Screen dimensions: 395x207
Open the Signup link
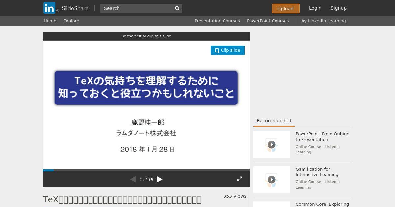pos(339,8)
